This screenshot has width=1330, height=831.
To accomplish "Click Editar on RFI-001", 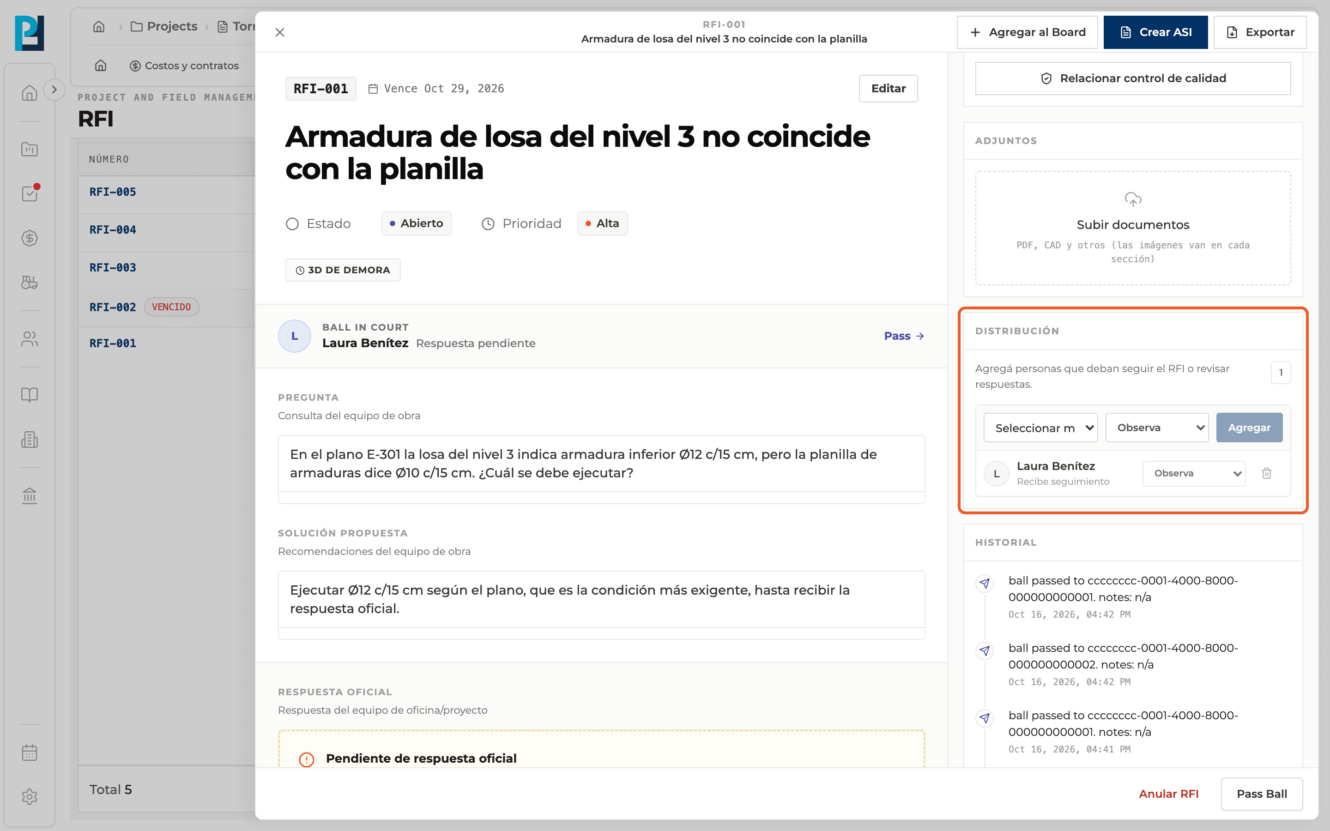I will point(888,89).
